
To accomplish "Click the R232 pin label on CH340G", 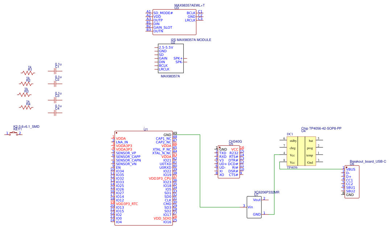I will (x=234, y=153).
